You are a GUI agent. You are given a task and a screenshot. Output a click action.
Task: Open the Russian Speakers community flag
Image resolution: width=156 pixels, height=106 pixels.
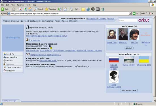[114, 59]
